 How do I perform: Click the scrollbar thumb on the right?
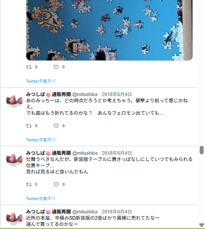[x=201, y=150]
